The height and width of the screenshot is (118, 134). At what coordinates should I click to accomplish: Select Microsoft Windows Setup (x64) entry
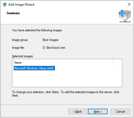(34, 68)
